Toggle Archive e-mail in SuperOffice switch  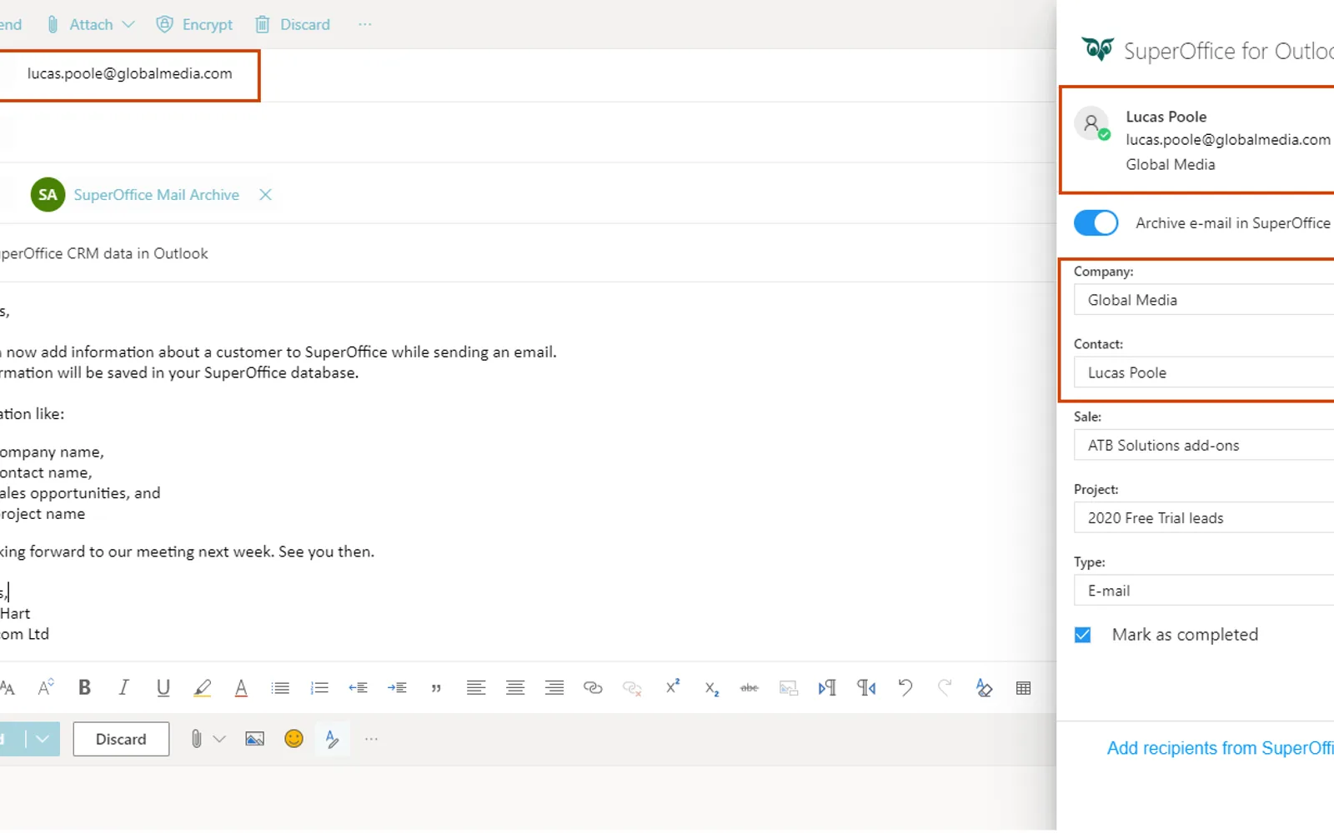pos(1096,223)
